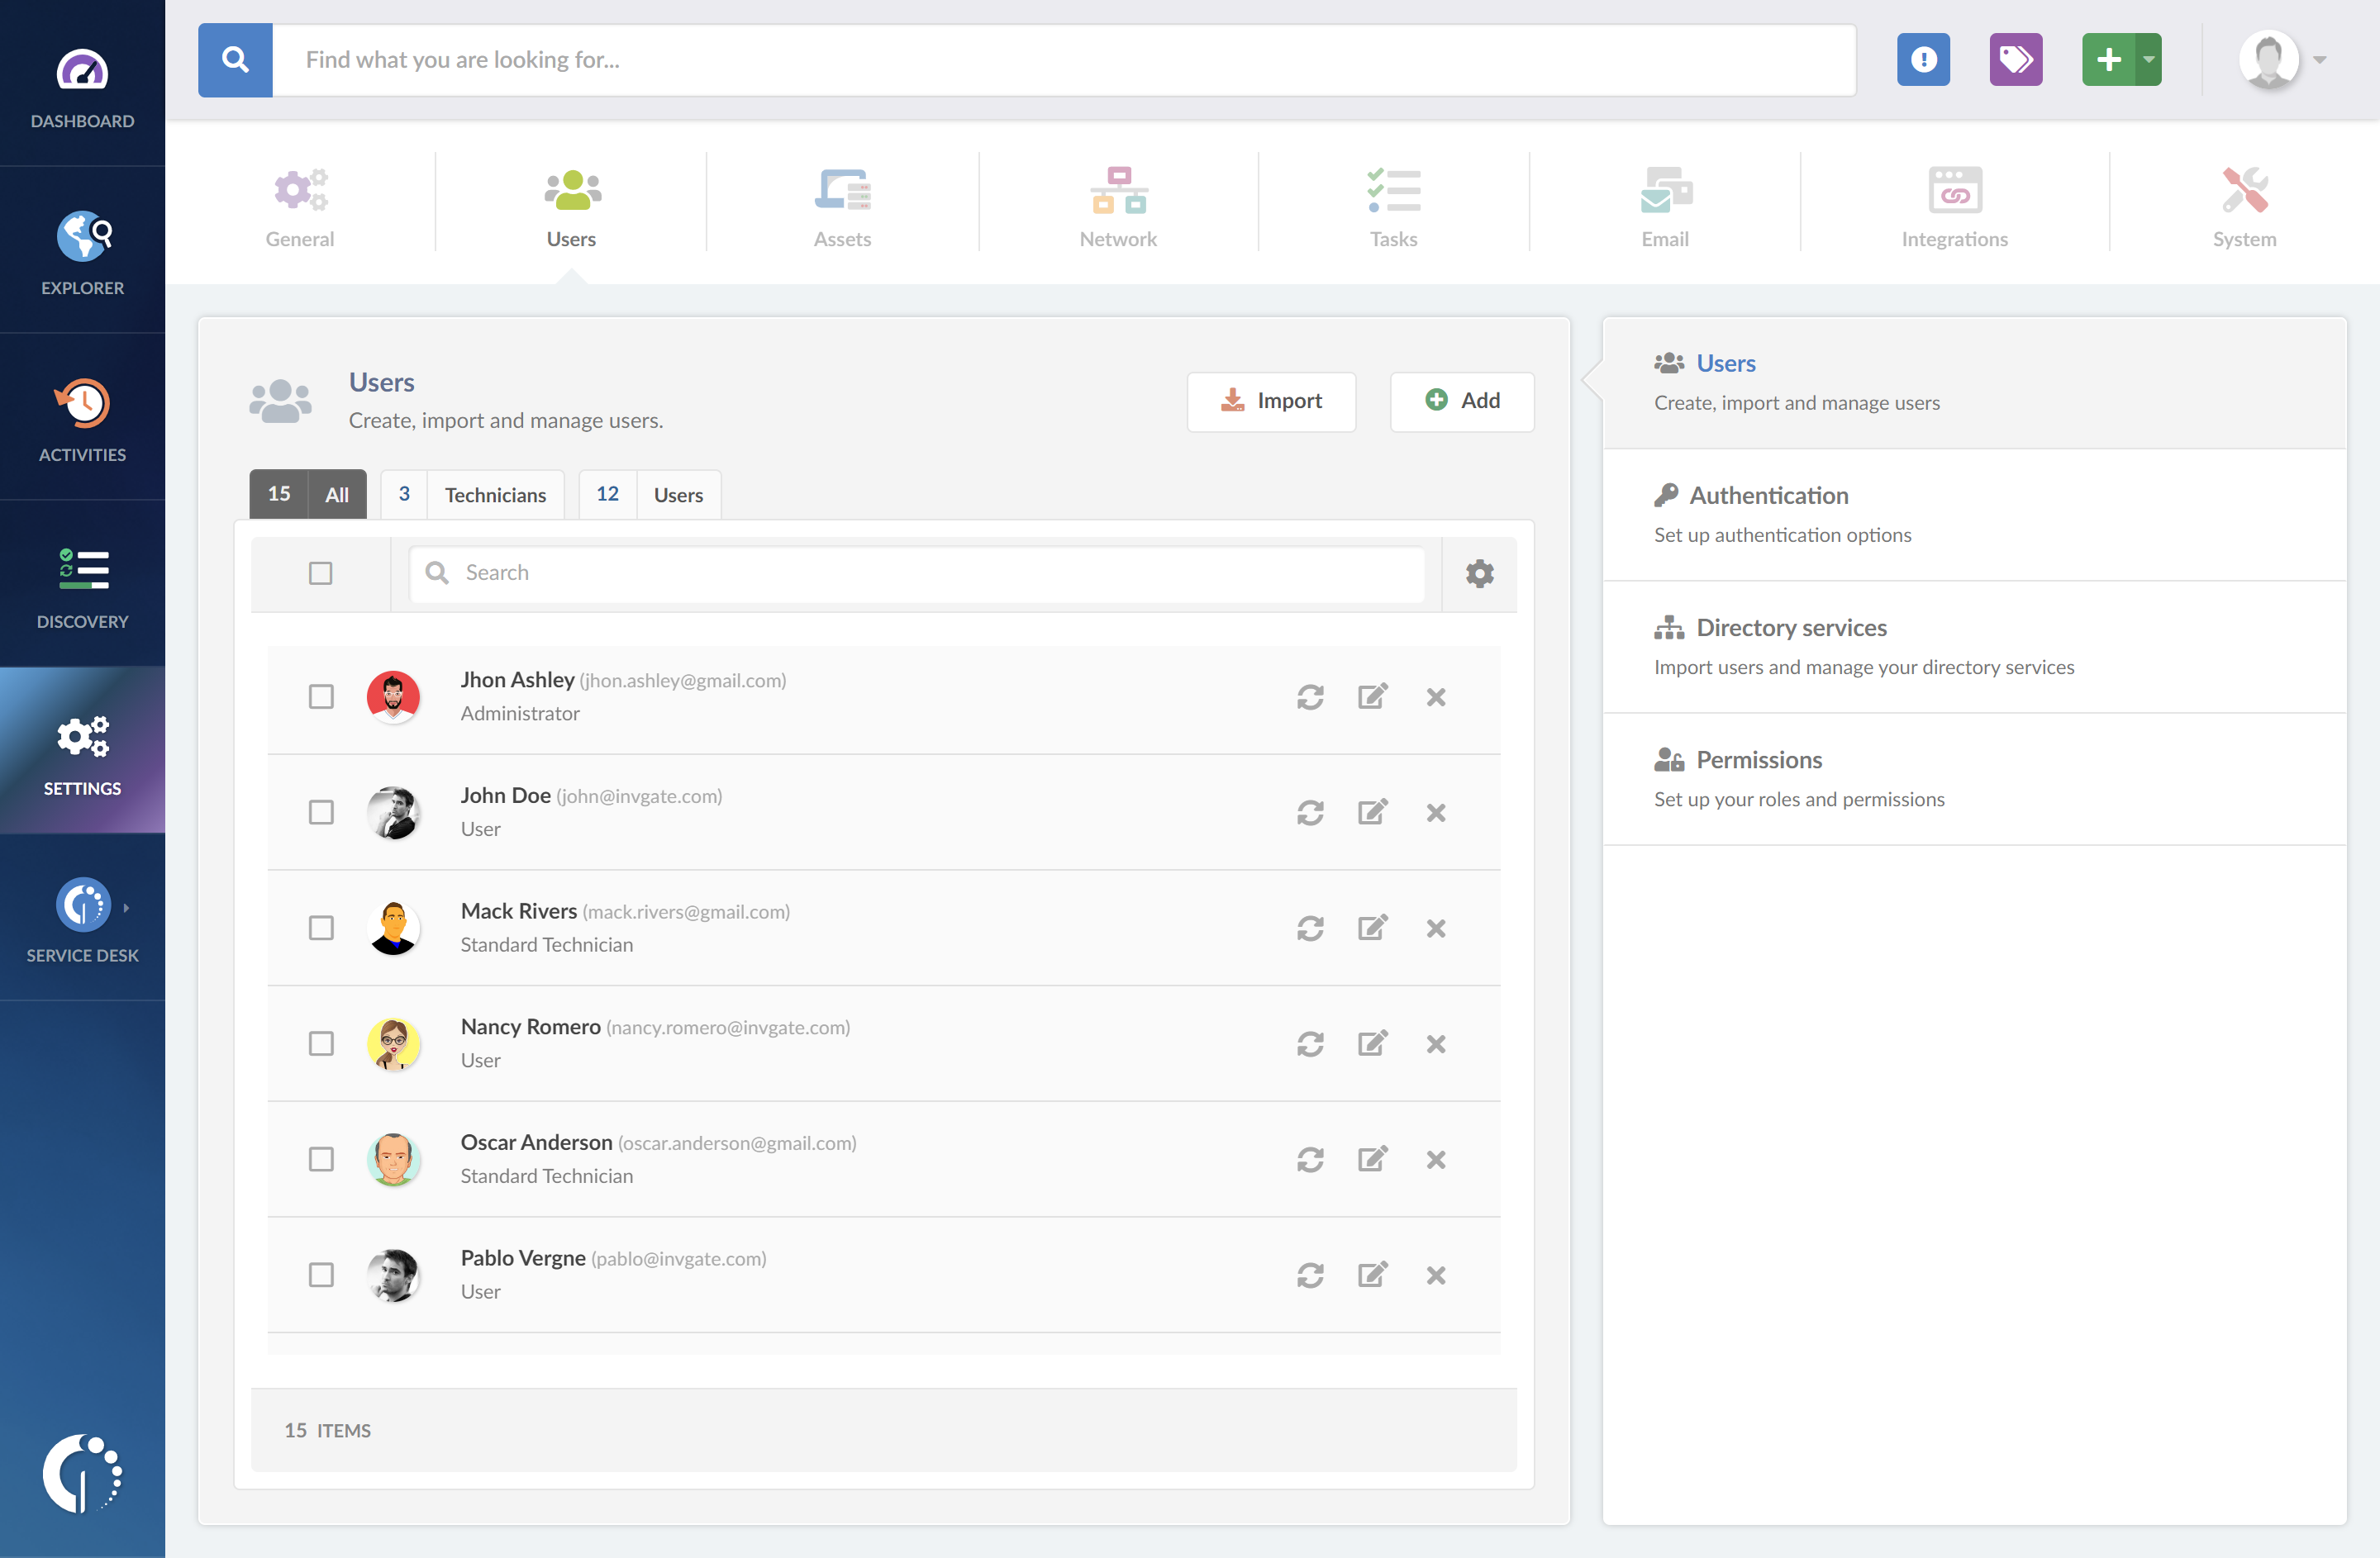Check the select-all users checkbox
This screenshot has width=2380, height=1558.
point(320,573)
